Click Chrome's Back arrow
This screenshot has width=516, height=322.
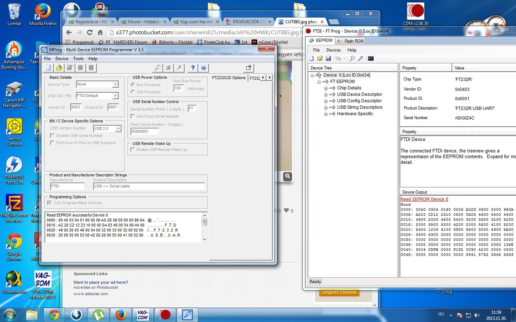69,32
